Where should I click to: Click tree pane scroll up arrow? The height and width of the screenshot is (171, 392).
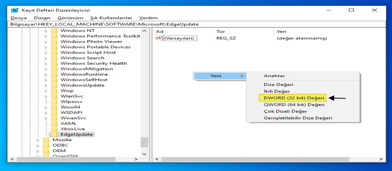click(x=144, y=31)
